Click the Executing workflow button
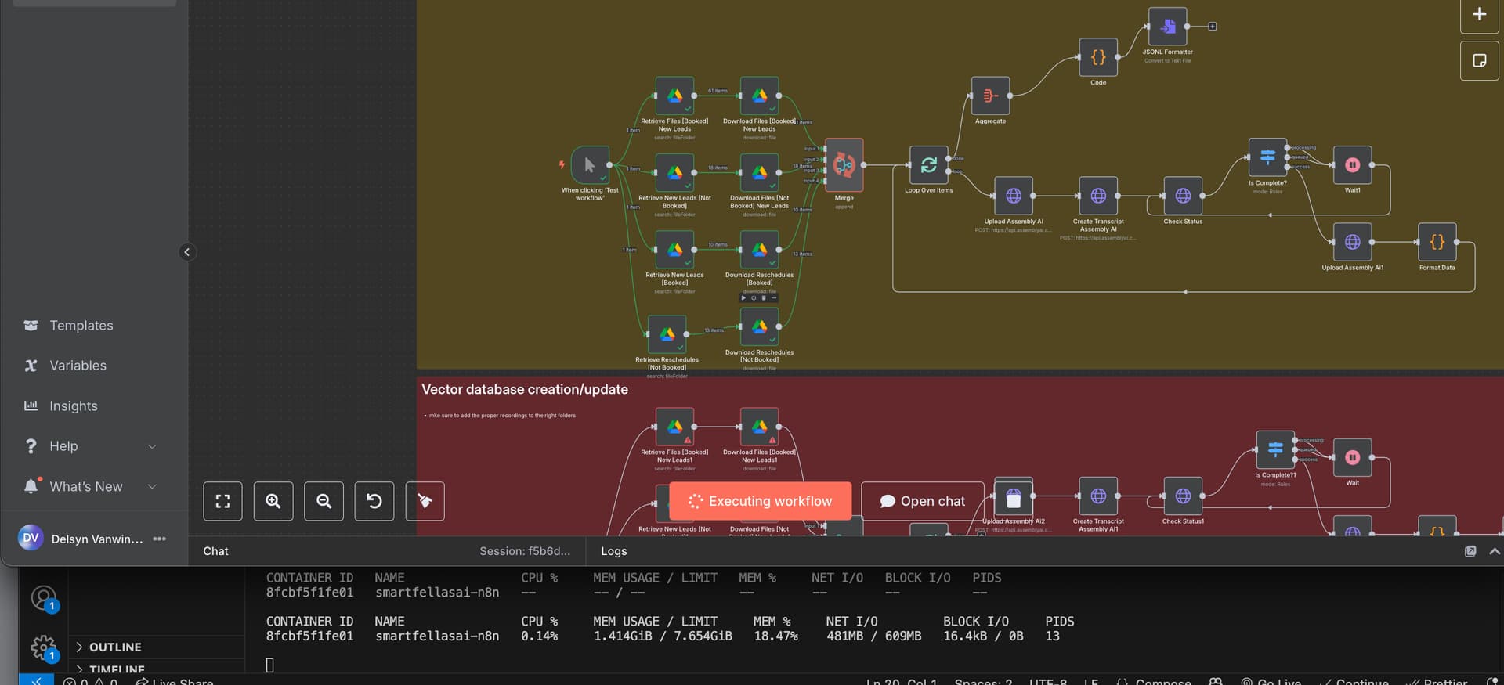Viewport: 1504px width, 685px height. tap(760, 501)
